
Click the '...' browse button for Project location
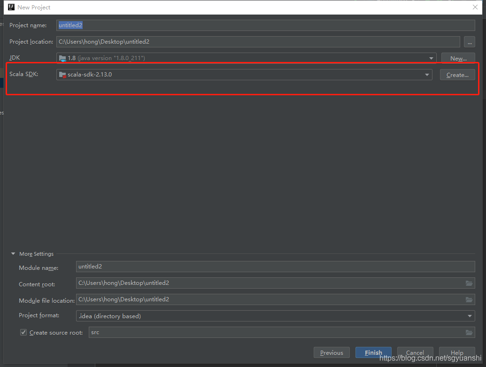(470, 42)
